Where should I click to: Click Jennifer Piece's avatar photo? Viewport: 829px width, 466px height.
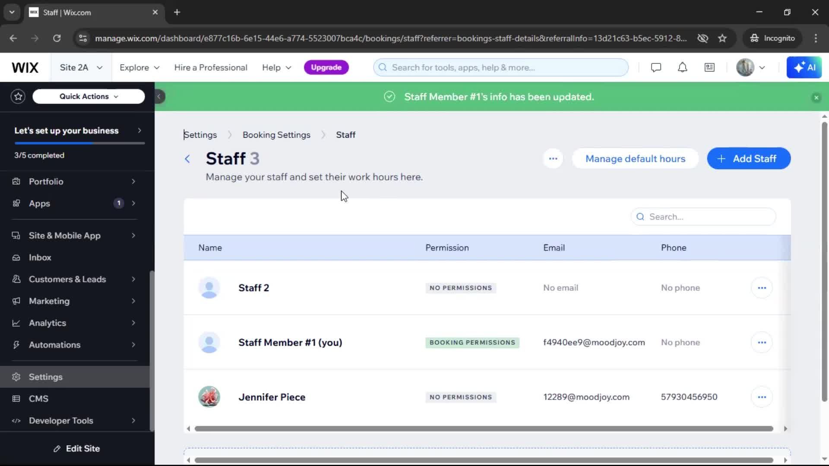[209, 397]
